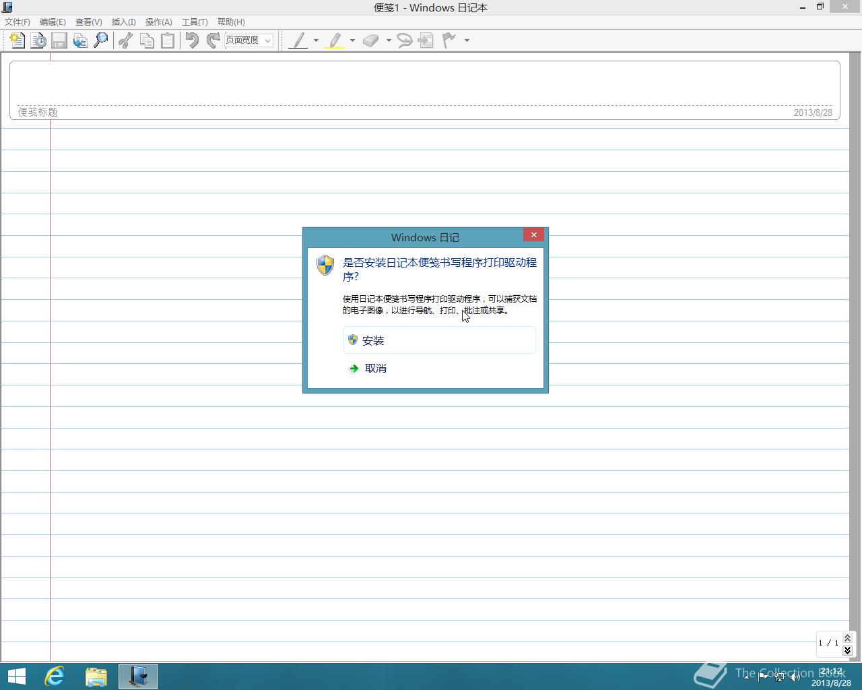Click the 2013/8/28 date in the note header
This screenshot has height=690, width=862.
point(813,113)
